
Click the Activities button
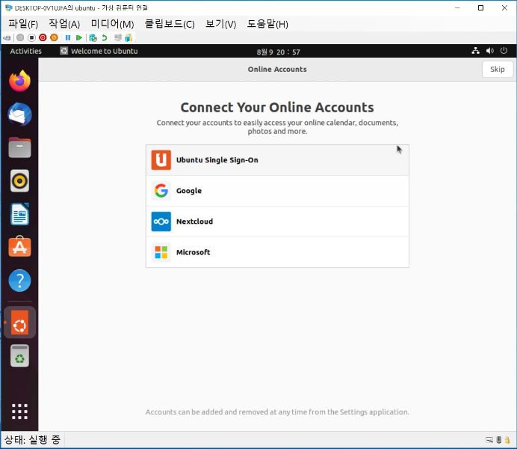click(25, 51)
